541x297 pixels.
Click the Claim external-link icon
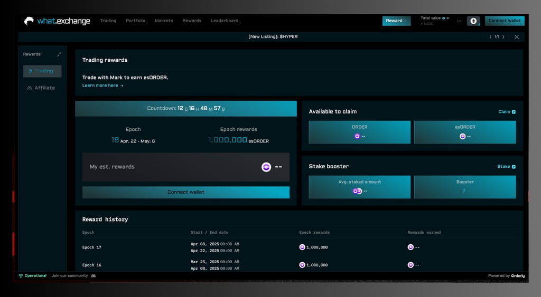(514, 112)
